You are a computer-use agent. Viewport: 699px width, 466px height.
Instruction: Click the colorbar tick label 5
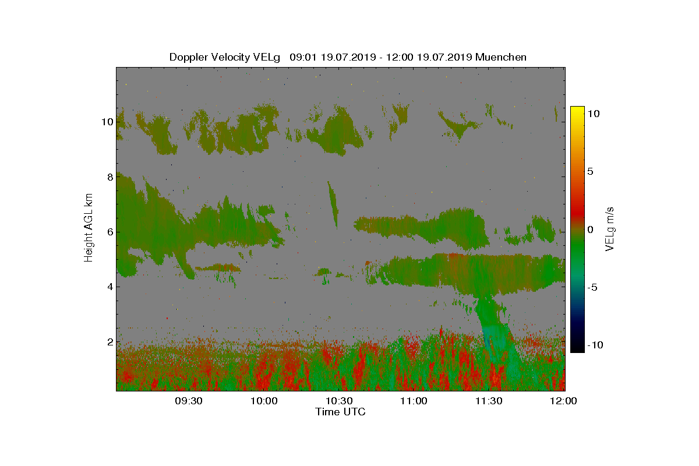[x=589, y=172]
